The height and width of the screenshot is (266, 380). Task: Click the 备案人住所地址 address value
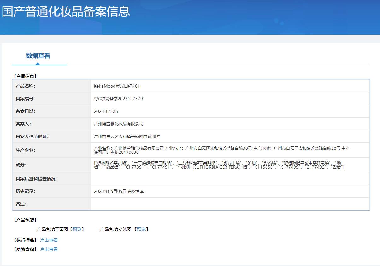(127, 136)
